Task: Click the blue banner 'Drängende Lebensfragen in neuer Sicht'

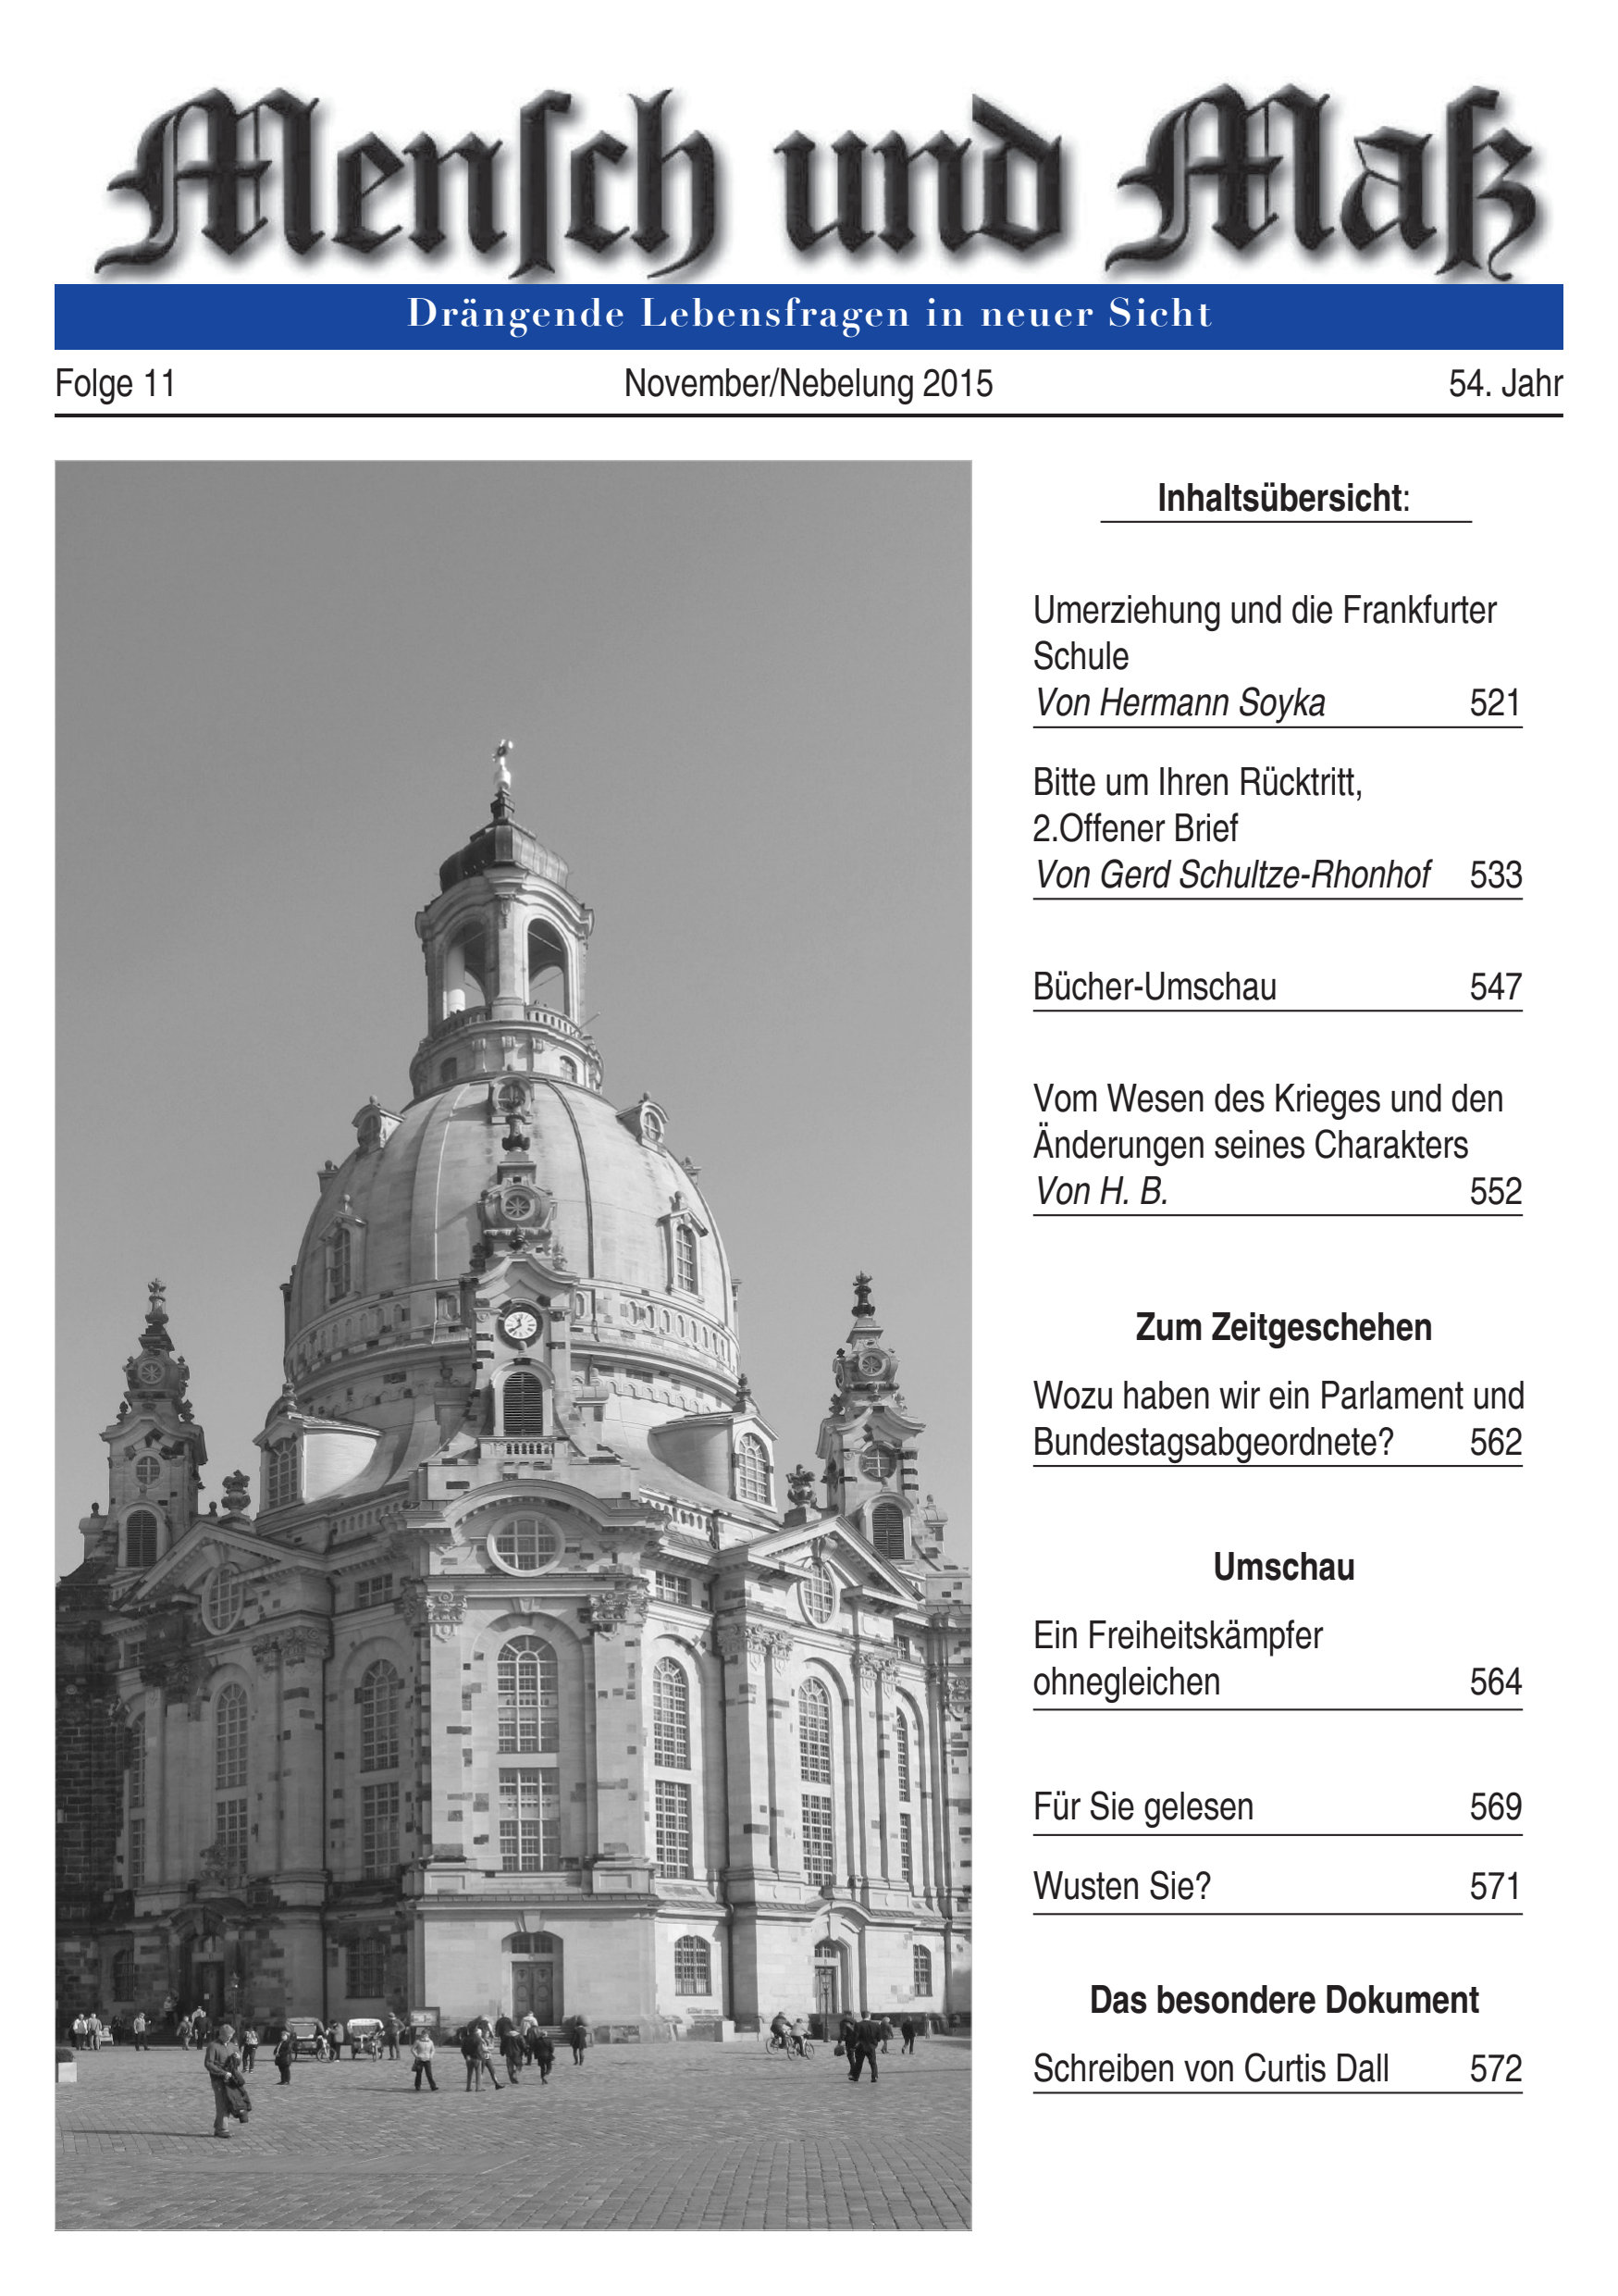Action: point(809,316)
